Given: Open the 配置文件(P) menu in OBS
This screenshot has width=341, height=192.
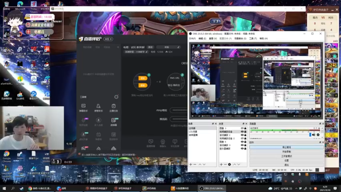Looking at the screenshot, I should tap(225, 38).
